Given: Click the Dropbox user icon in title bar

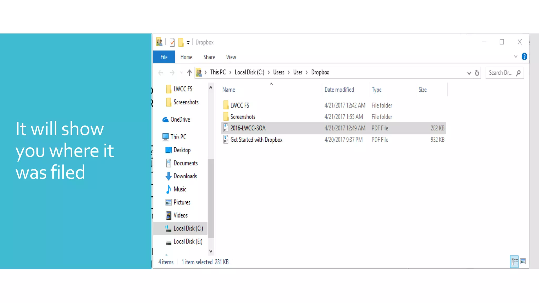Looking at the screenshot, I should pos(159,42).
